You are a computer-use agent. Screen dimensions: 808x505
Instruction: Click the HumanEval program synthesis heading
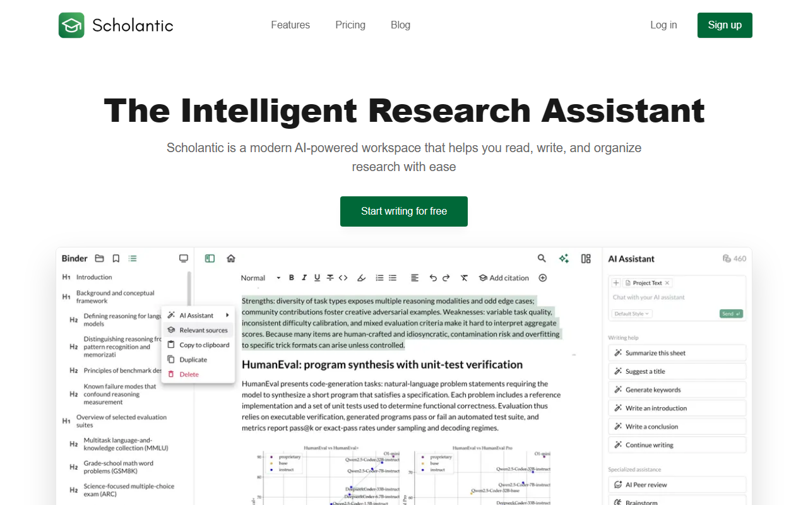382,364
